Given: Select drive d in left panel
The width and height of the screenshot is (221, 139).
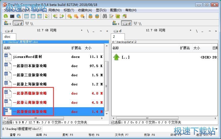Looking at the screenshot, I should pyautogui.click(x=18, y=23).
